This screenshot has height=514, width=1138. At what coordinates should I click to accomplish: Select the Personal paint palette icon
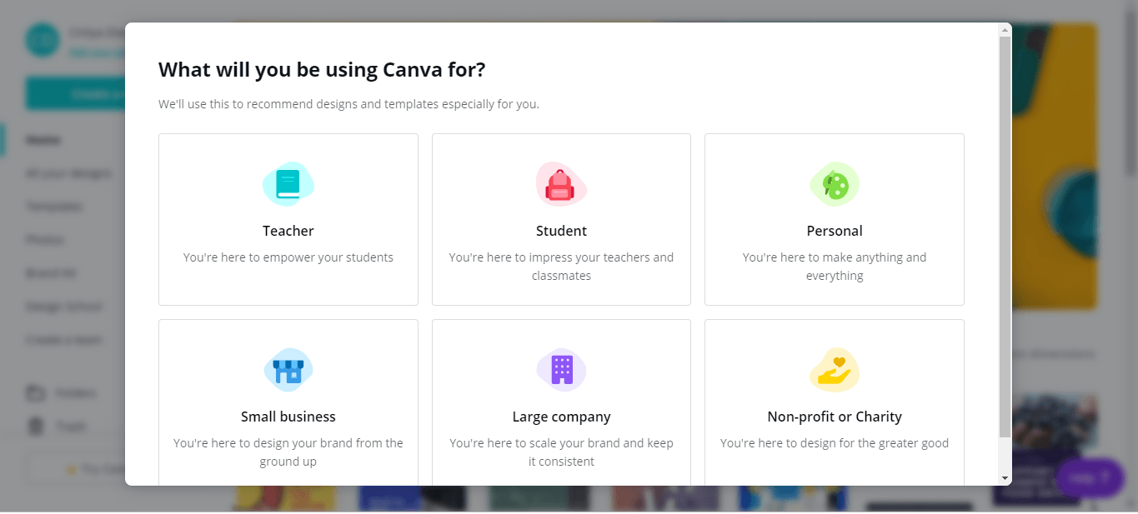tap(835, 184)
